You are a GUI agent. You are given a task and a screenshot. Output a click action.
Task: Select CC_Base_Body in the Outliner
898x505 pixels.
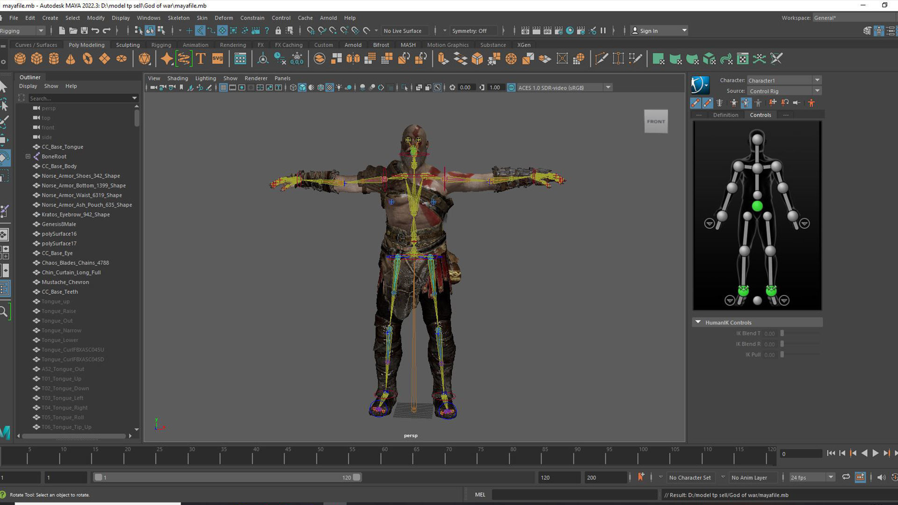coord(59,166)
